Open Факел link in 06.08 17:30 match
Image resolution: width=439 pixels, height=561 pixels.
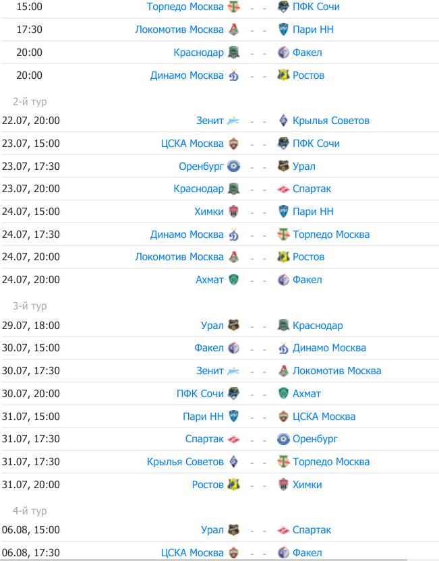tap(308, 553)
